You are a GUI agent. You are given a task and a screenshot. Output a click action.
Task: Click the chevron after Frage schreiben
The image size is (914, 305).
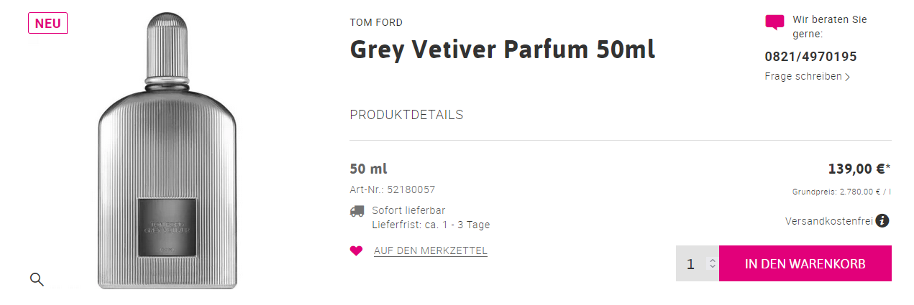coord(848,77)
